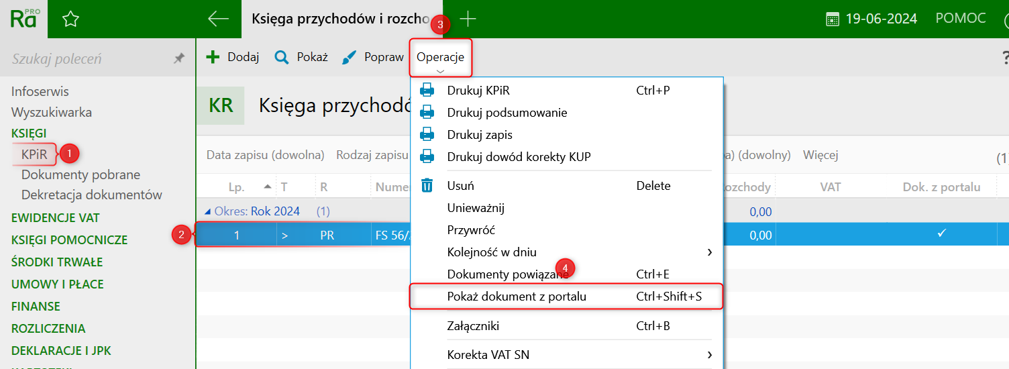Viewport: 1009px width, 369px height.
Task: Open Załączniki from the menu
Action: tap(566, 326)
